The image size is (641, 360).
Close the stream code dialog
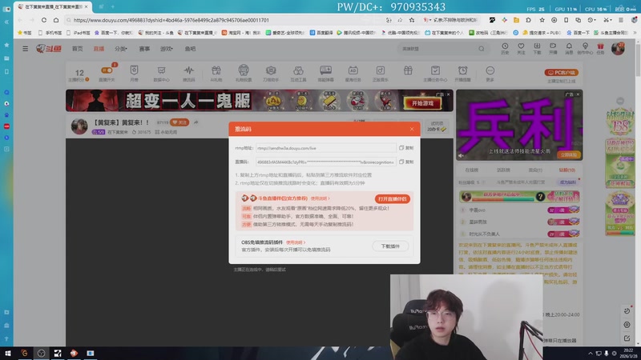click(412, 129)
